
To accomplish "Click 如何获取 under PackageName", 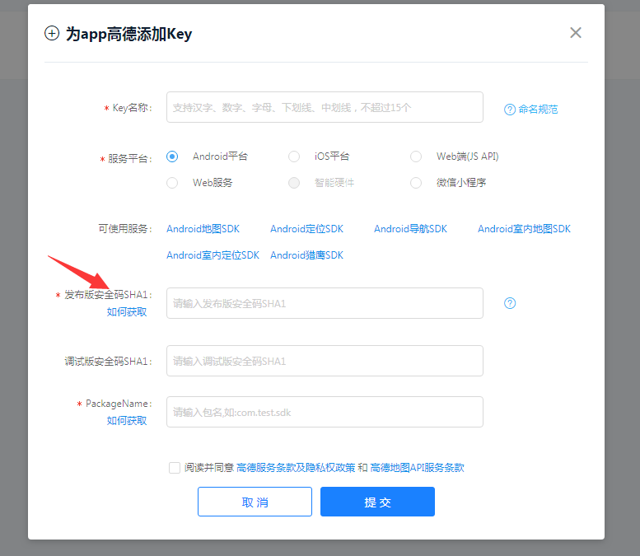I will [127, 421].
